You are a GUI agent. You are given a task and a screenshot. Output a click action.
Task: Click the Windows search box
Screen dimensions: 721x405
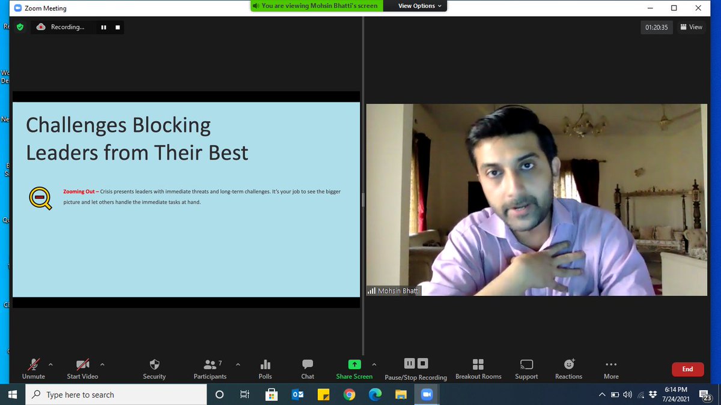(117, 395)
